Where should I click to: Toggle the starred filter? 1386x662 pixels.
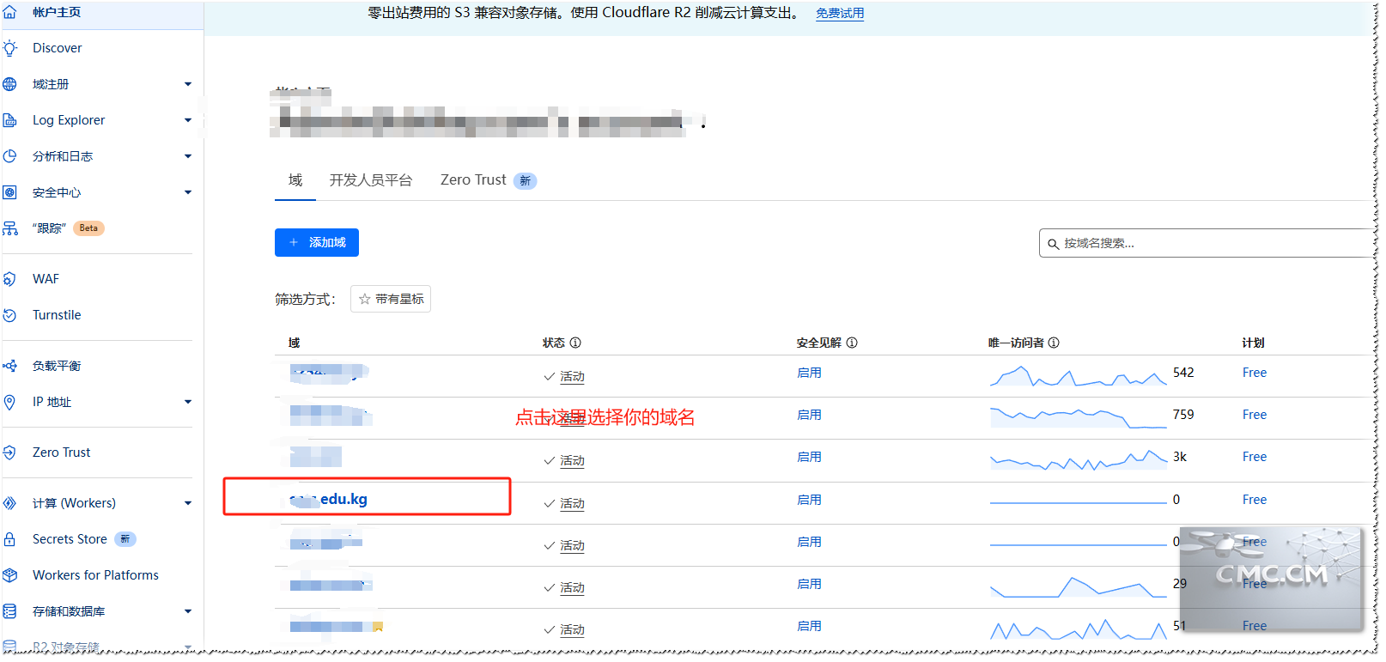point(391,299)
